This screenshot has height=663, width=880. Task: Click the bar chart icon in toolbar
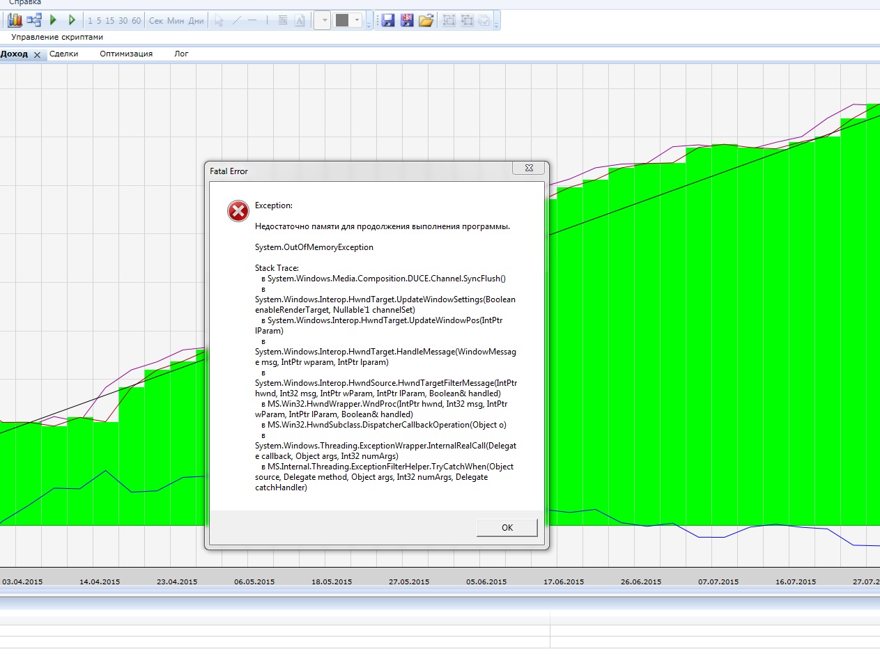coord(15,20)
